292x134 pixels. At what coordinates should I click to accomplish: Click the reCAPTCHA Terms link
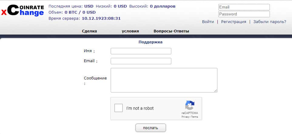(195, 117)
